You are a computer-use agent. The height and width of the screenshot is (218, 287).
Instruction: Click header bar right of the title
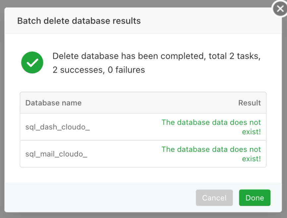click(x=205, y=21)
